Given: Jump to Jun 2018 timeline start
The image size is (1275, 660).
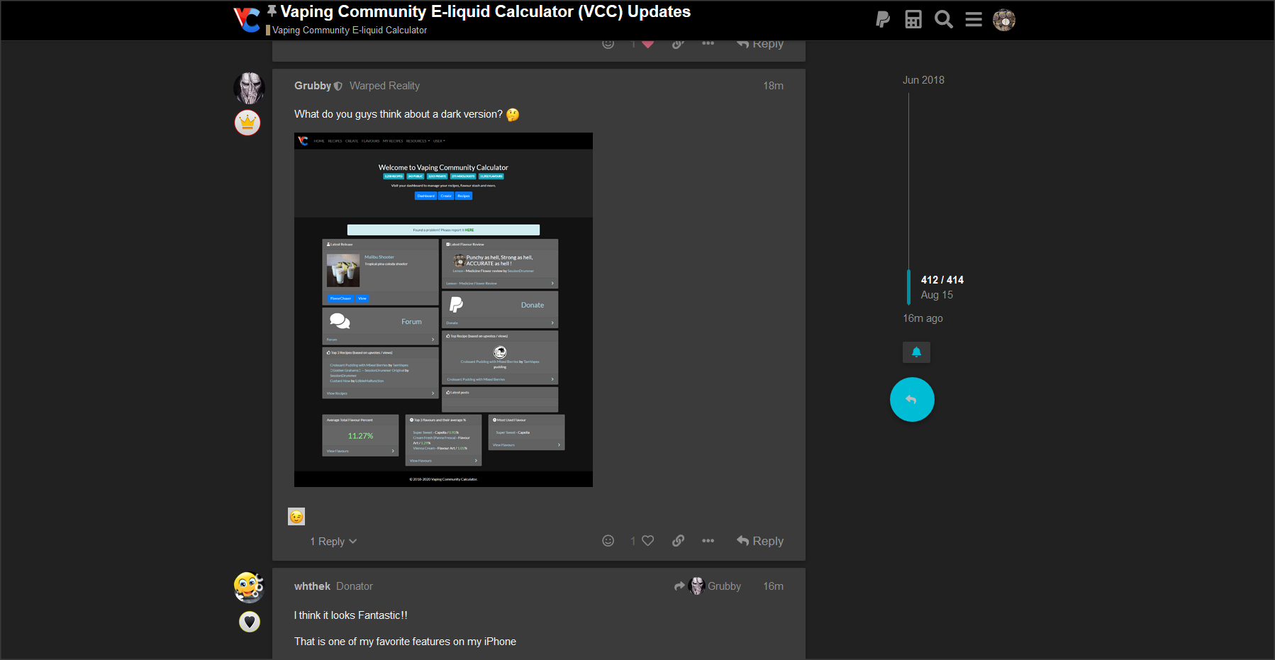Looking at the screenshot, I should [x=923, y=80].
